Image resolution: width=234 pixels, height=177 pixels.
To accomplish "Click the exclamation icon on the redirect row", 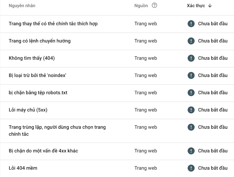I will tap(191, 41).
